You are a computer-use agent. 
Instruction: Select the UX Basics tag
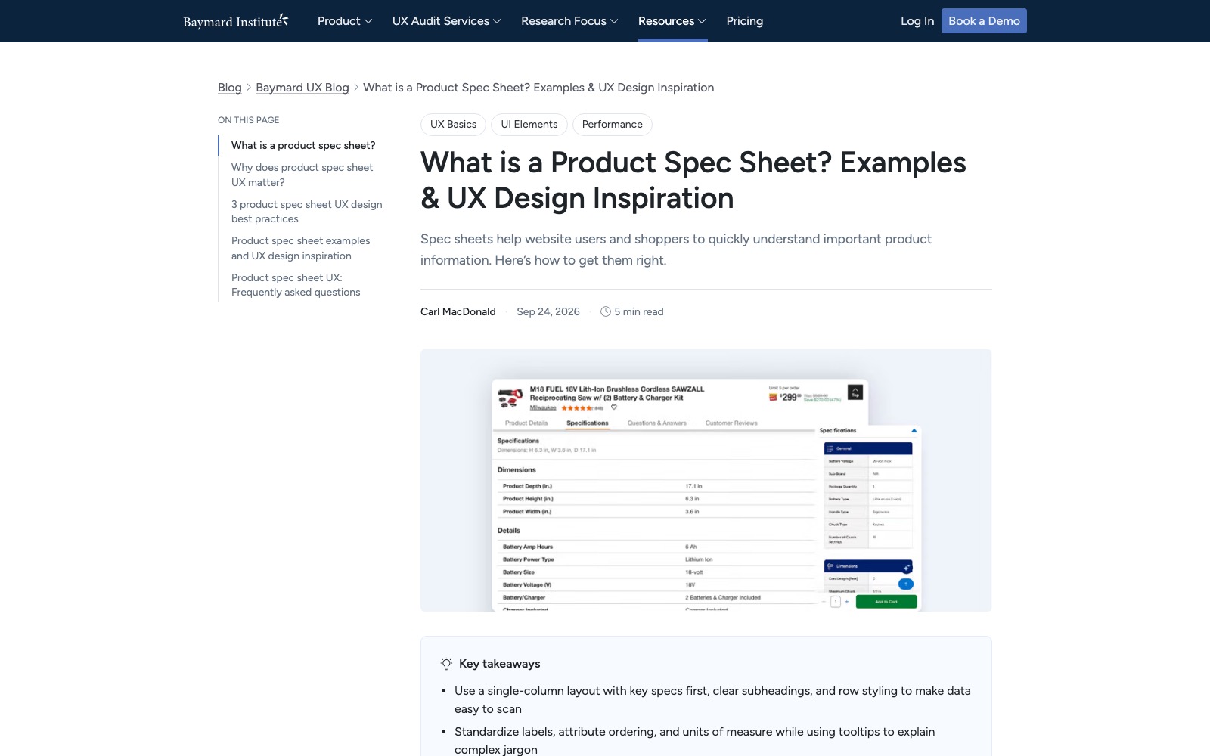click(453, 125)
